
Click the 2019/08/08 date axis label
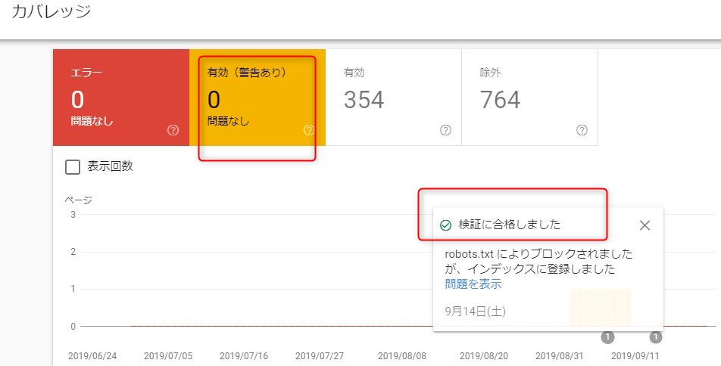[402, 356]
